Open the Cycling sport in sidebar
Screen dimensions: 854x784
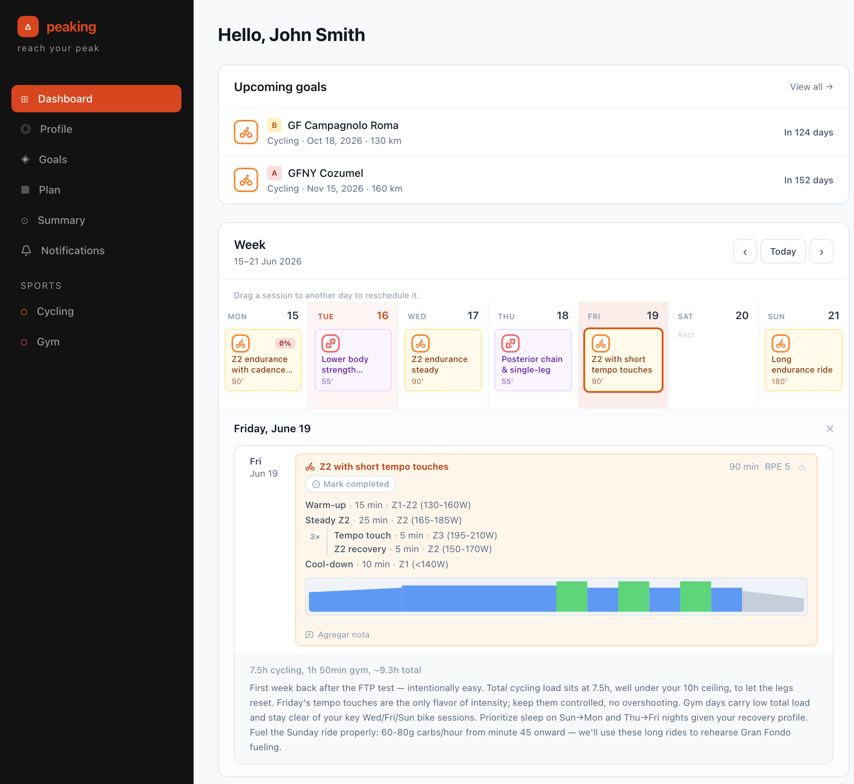[55, 312]
